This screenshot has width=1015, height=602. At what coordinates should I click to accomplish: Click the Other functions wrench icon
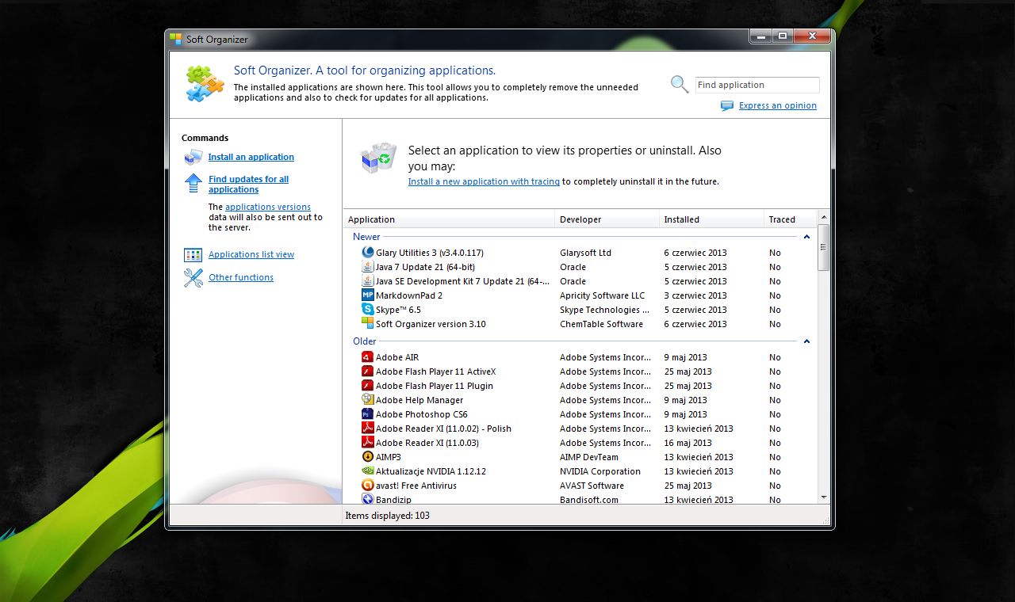193,278
